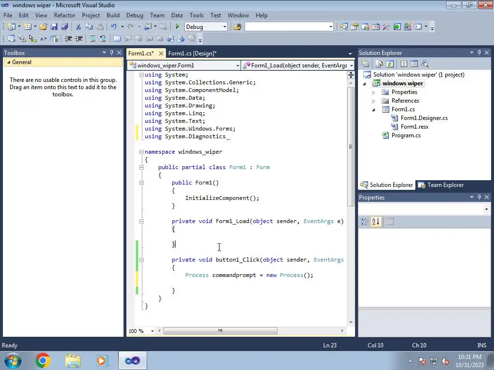Click the Decrease Line Indent icon
The width and height of the screenshot is (494, 370).
point(68,39)
